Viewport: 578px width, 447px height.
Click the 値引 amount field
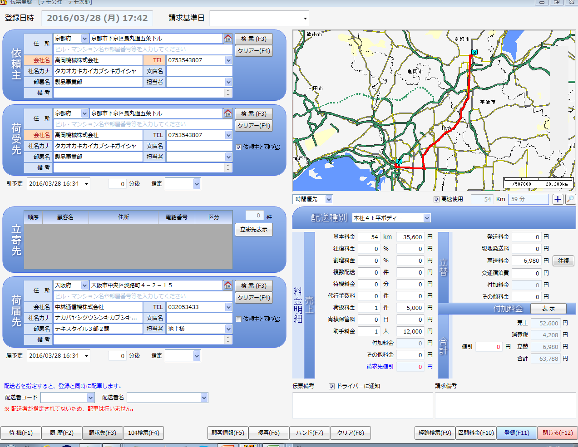point(489,347)
